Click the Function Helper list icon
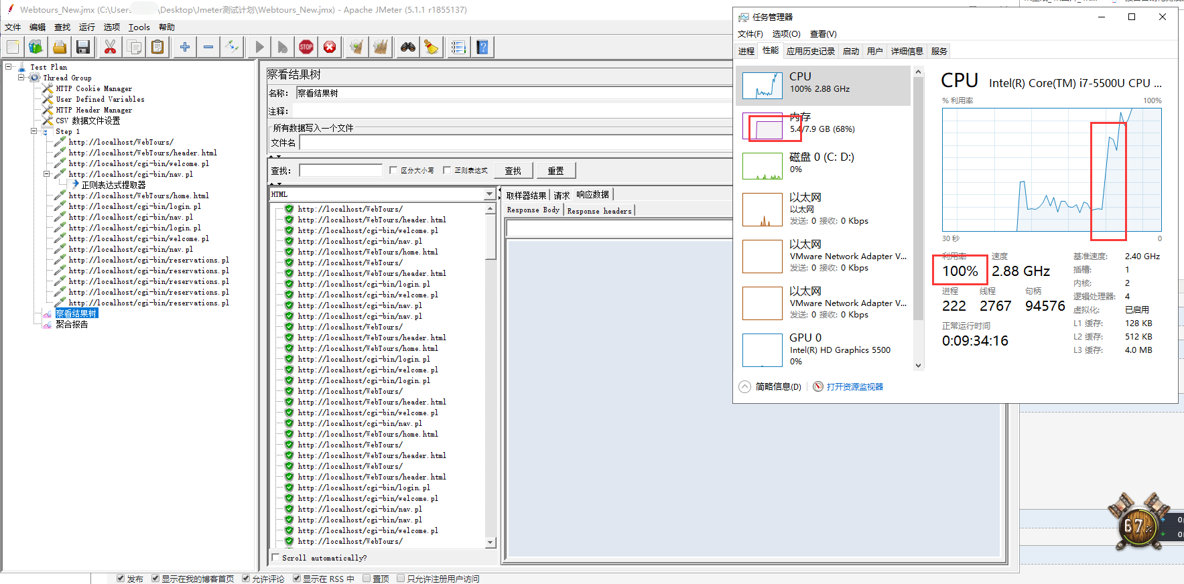The image size is (1184, 584). pyautogui.click(x=458, y=47)
